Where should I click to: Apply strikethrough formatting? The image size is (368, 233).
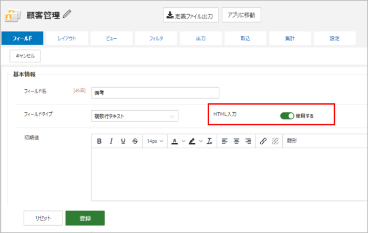point(135,141)
